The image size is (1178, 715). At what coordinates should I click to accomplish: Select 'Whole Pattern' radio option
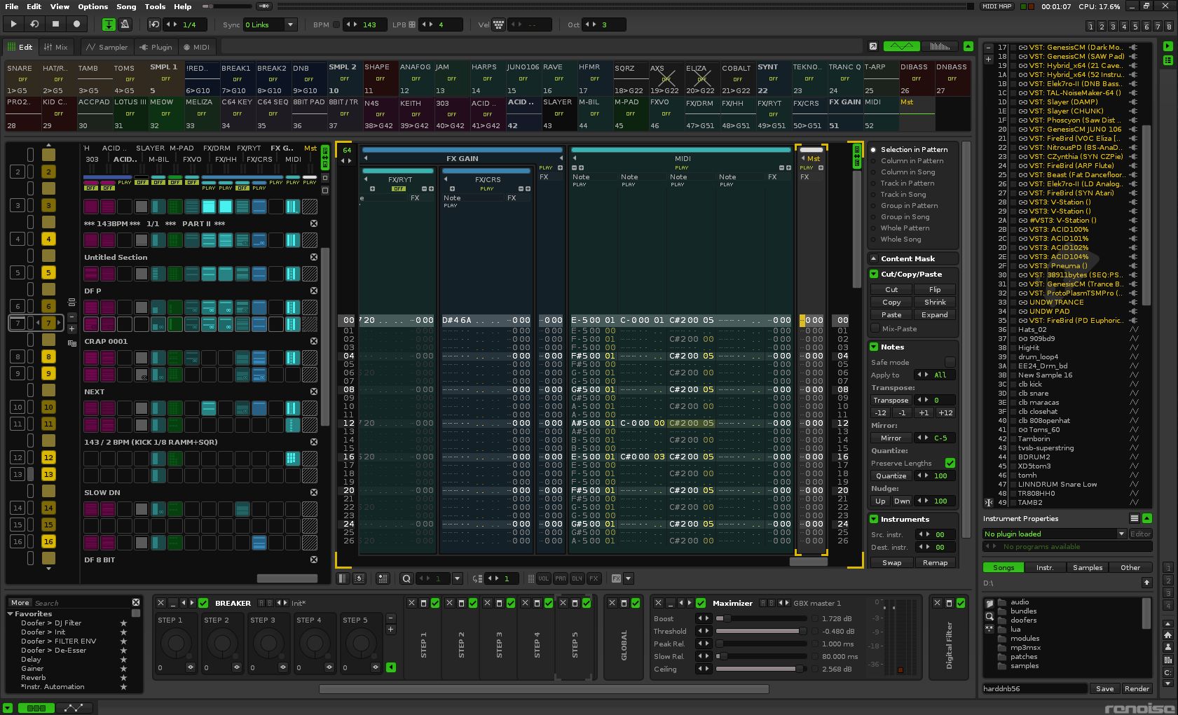coord(873,228)
